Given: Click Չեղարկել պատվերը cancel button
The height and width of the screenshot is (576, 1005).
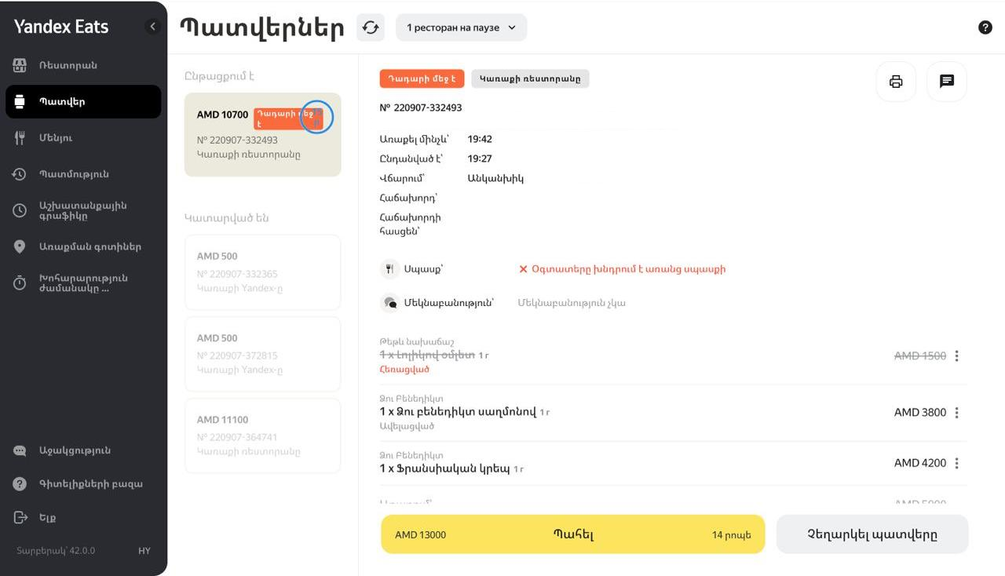Looking at the screenshot, I should click(x=872, y=534).
